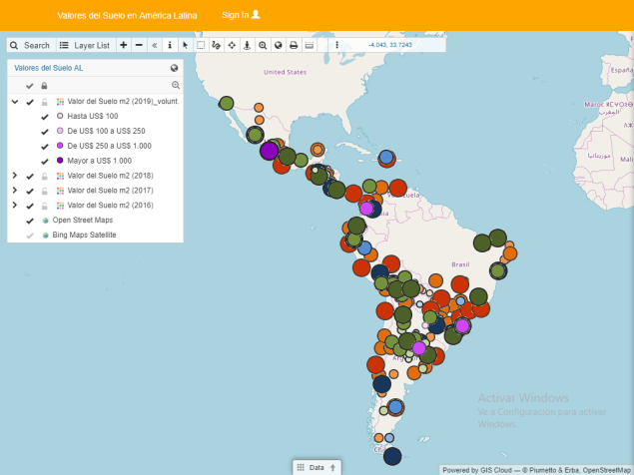
Task: Click the globe icon in layer panel header
Action: click(x=175, y=68)
